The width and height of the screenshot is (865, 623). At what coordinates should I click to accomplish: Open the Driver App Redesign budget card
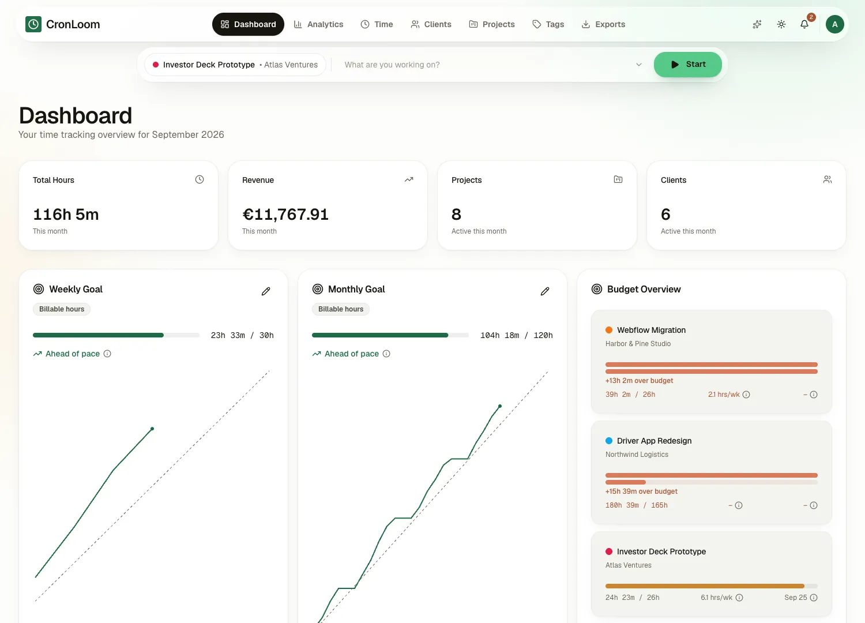coord(712,472)
